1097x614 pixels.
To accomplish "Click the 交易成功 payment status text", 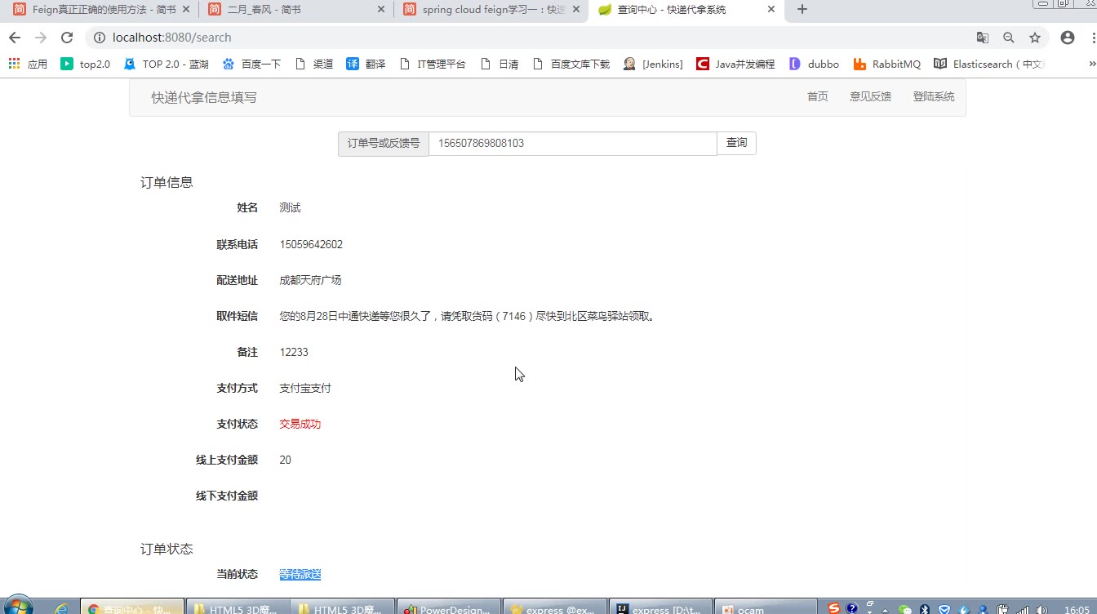I will (x=300, y=424).
